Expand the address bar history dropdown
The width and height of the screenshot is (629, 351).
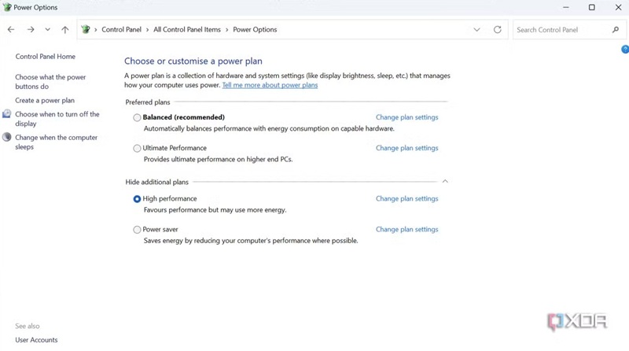[x=476, y=30]
